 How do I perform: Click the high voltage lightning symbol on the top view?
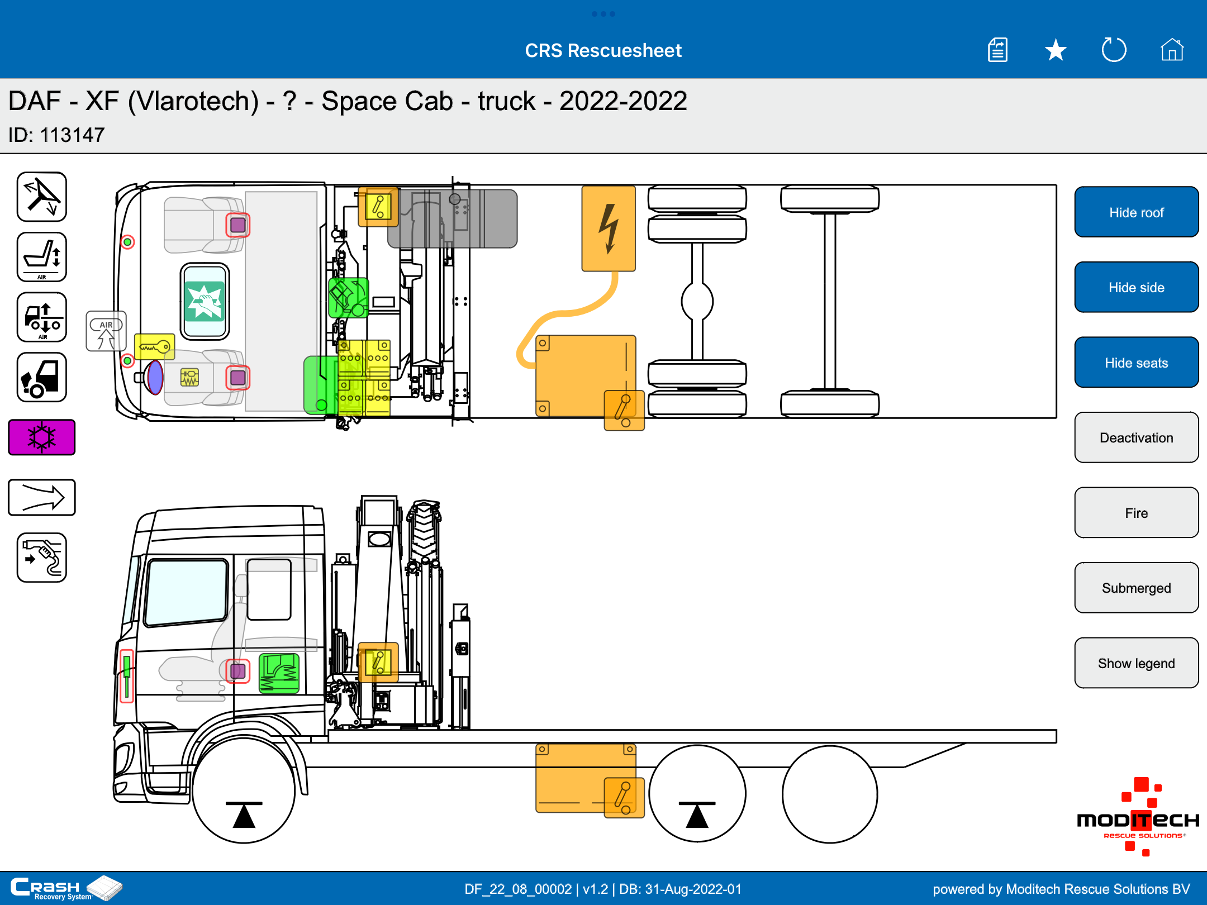click(609, 229)
